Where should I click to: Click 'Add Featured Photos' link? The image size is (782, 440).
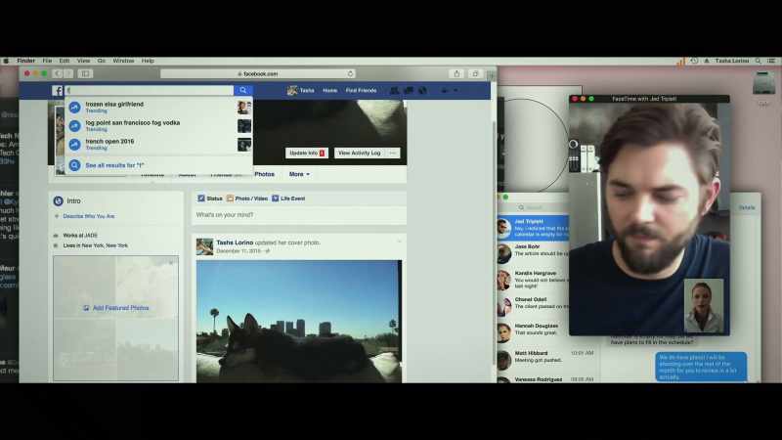point(116,308)
